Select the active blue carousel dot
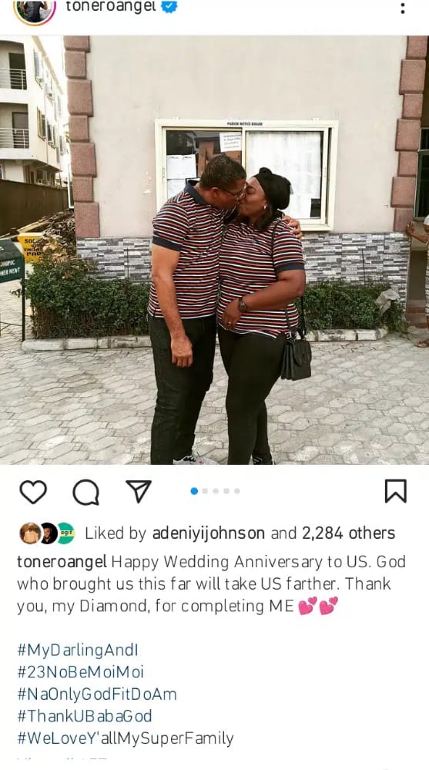This screenshot has width=429, height=770. (194, 491)
